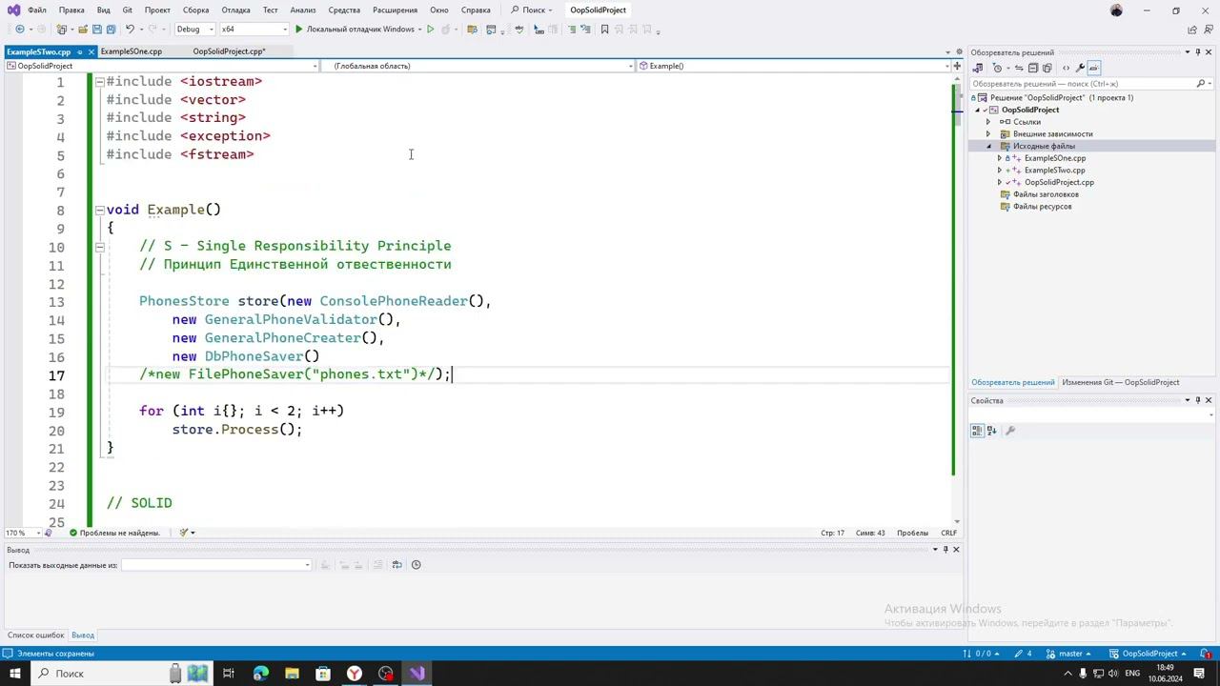Click Show All Files icon in Solution Explorer
1220x686 pixels.
point(1047,68)
